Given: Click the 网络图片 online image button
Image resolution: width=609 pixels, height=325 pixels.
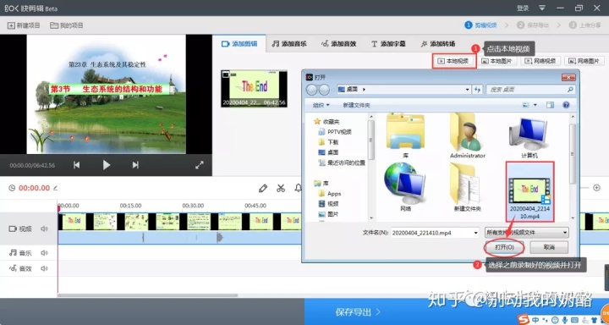Looking at the screenshot, I should coord(584,61).
